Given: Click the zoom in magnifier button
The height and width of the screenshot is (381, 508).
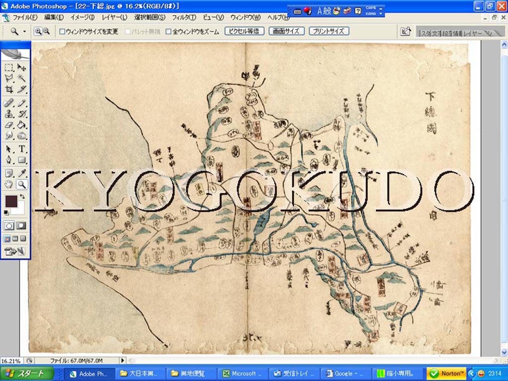Looking at the screenshot, I should click(38, 31).
